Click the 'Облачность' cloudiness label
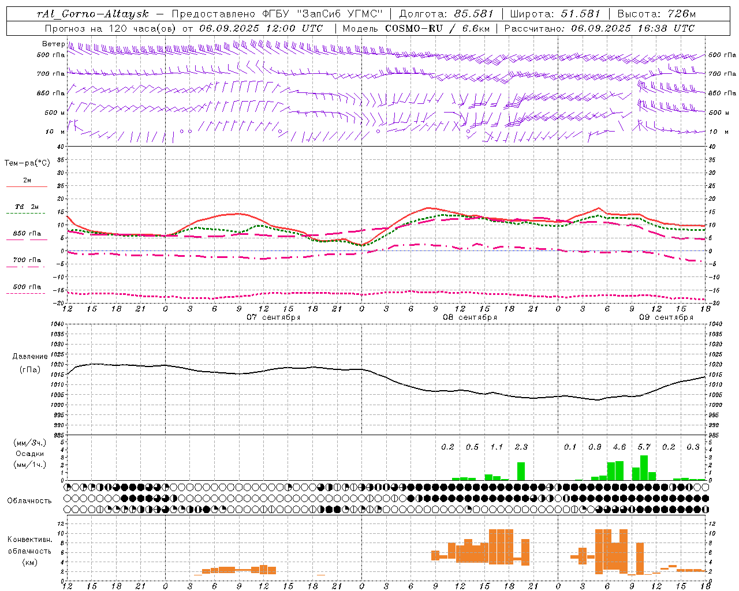Screen dimensions: 739x591 click(x=29, y=501)
